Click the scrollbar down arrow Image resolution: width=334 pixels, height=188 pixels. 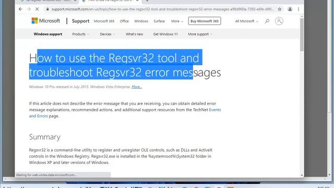click(x=302, y=175)
